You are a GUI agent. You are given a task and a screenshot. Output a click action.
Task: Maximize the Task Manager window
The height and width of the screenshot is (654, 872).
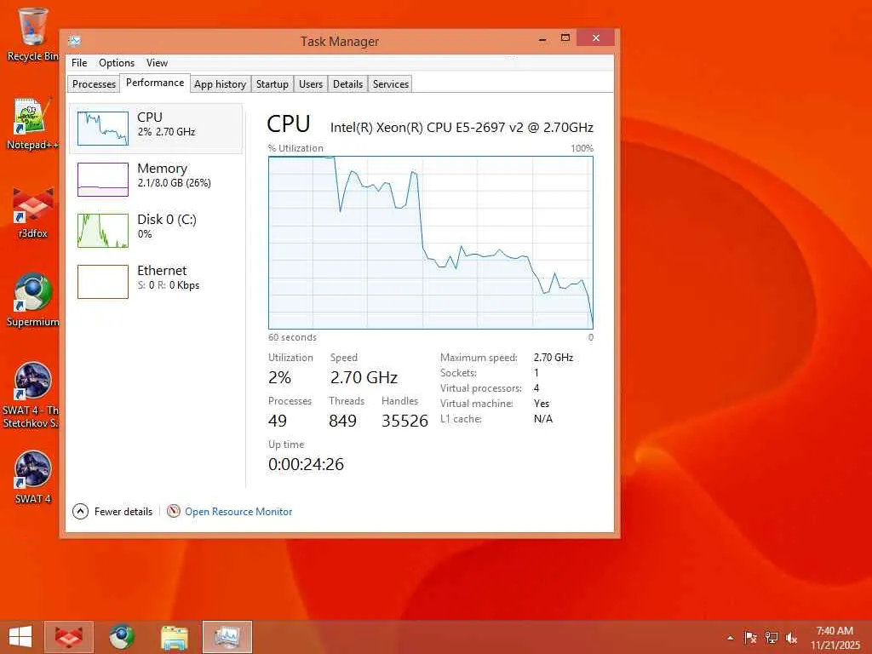tap(565, 38)
